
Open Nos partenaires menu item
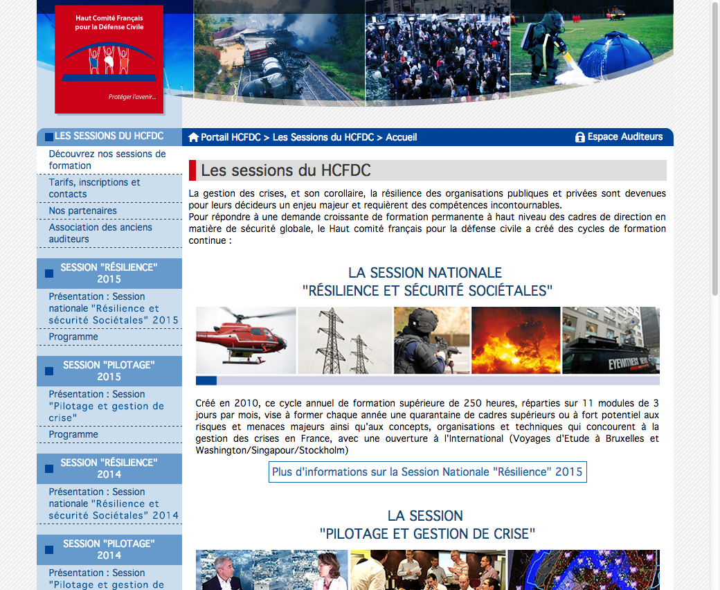(x=109, y=211)
